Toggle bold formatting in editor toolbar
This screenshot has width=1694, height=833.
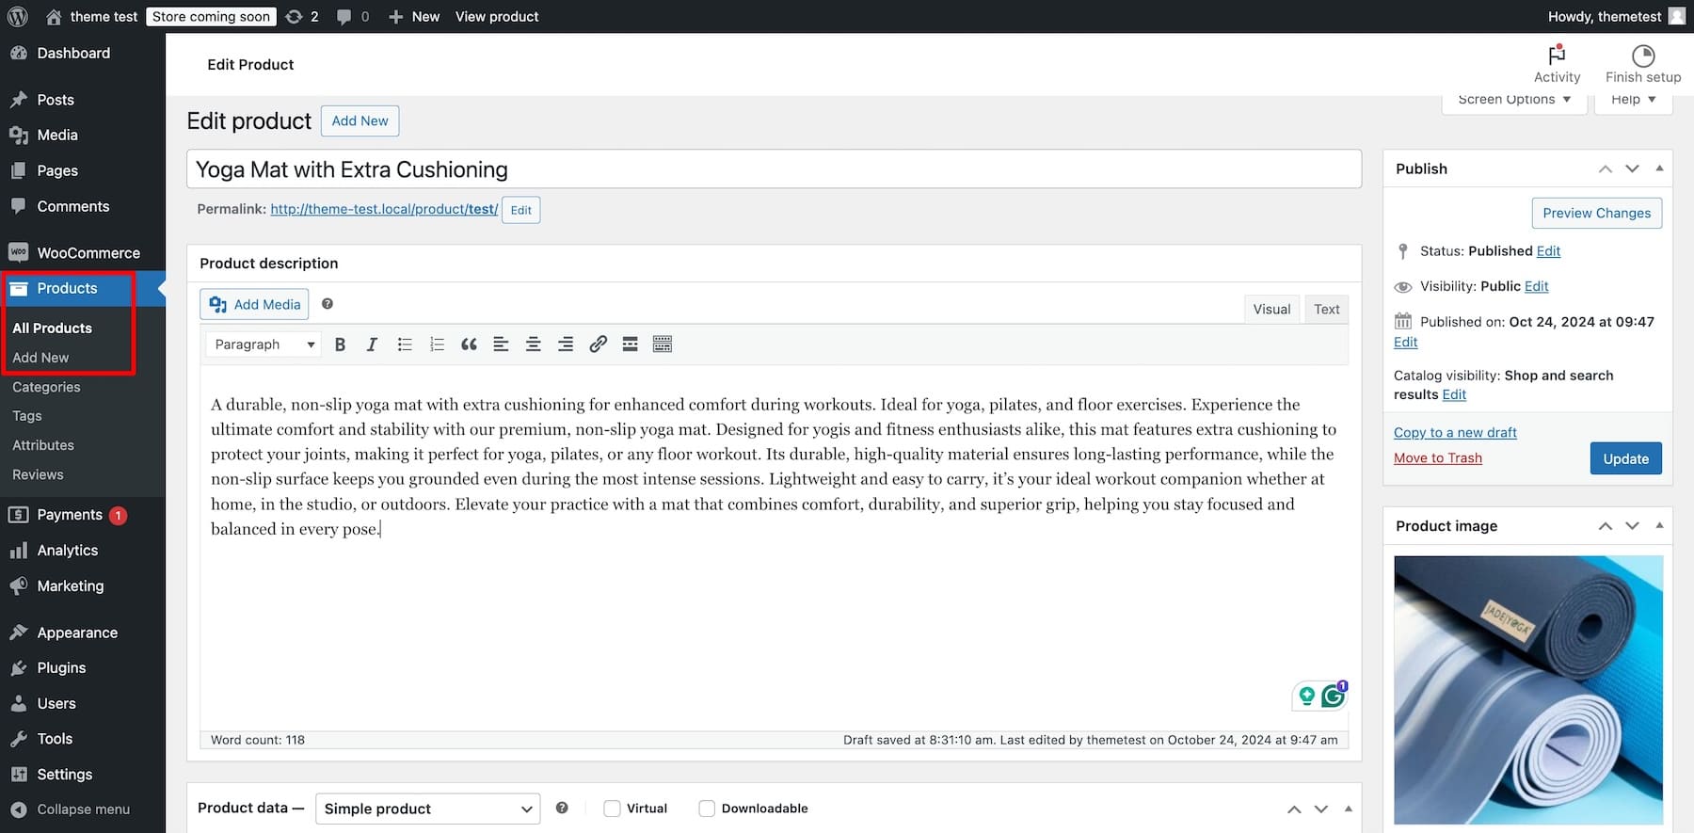pos(341,344)
